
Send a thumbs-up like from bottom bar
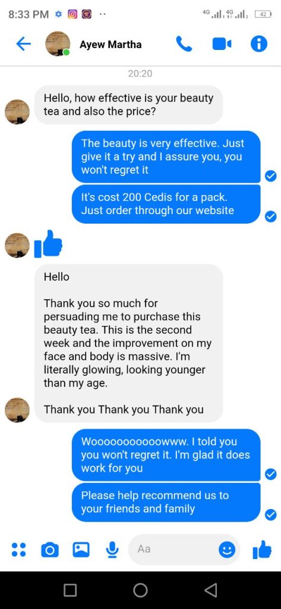(262, 550)
